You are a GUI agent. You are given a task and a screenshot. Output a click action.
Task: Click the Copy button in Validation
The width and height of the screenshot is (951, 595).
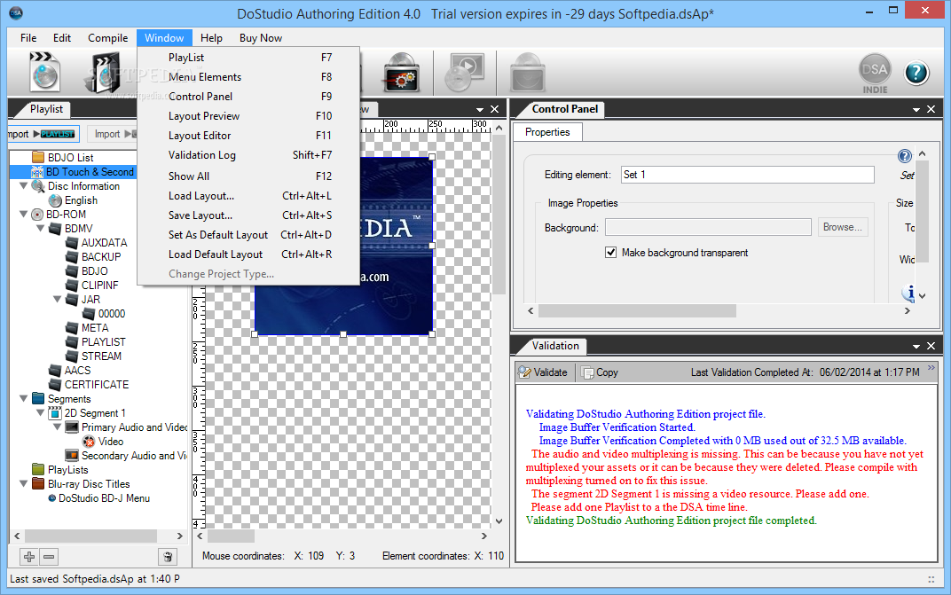tap(601, 372)
